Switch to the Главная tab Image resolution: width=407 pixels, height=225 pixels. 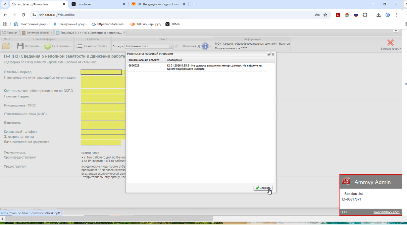point(10,33)
